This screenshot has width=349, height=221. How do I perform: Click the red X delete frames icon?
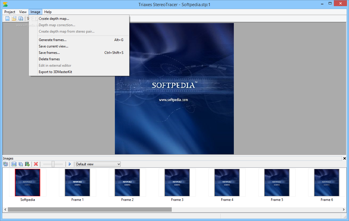[36, 164]
